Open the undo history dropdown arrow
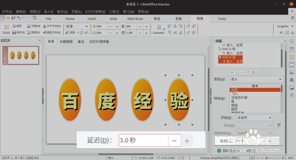The height and width of the screenshot is (160, 296). click(x=22, y=18)
